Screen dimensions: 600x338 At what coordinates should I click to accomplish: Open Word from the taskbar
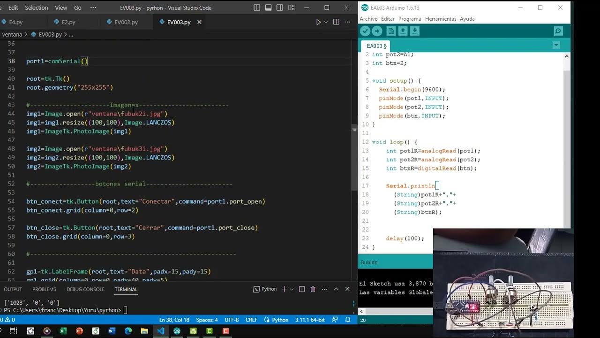[112, 331]
